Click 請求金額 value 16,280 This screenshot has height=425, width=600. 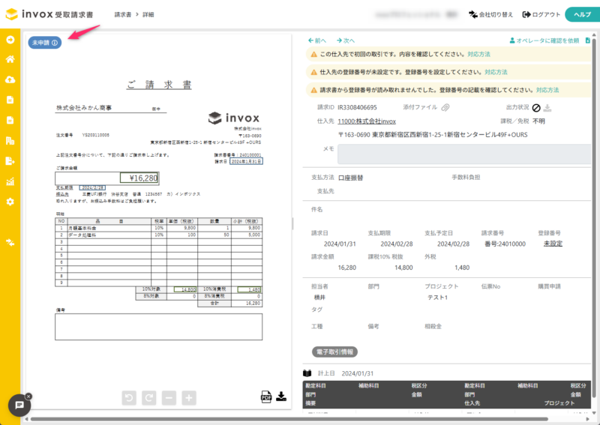tap(347, 268)
